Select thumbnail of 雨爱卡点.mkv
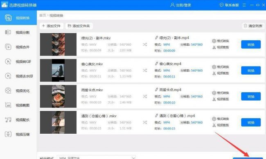The image size is (266, 159). pyautogui.click(x=58, y=96)
